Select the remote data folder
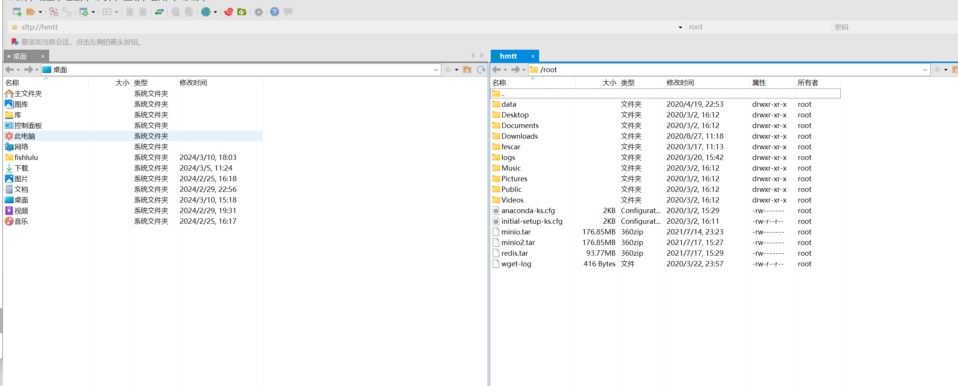This screenshot has width=958, height=386. [665, 104]
